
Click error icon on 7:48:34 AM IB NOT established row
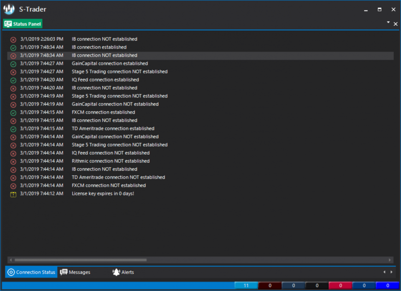click(x=13, y=56)
